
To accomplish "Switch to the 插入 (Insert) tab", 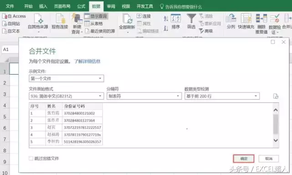I will pos(43,6).
